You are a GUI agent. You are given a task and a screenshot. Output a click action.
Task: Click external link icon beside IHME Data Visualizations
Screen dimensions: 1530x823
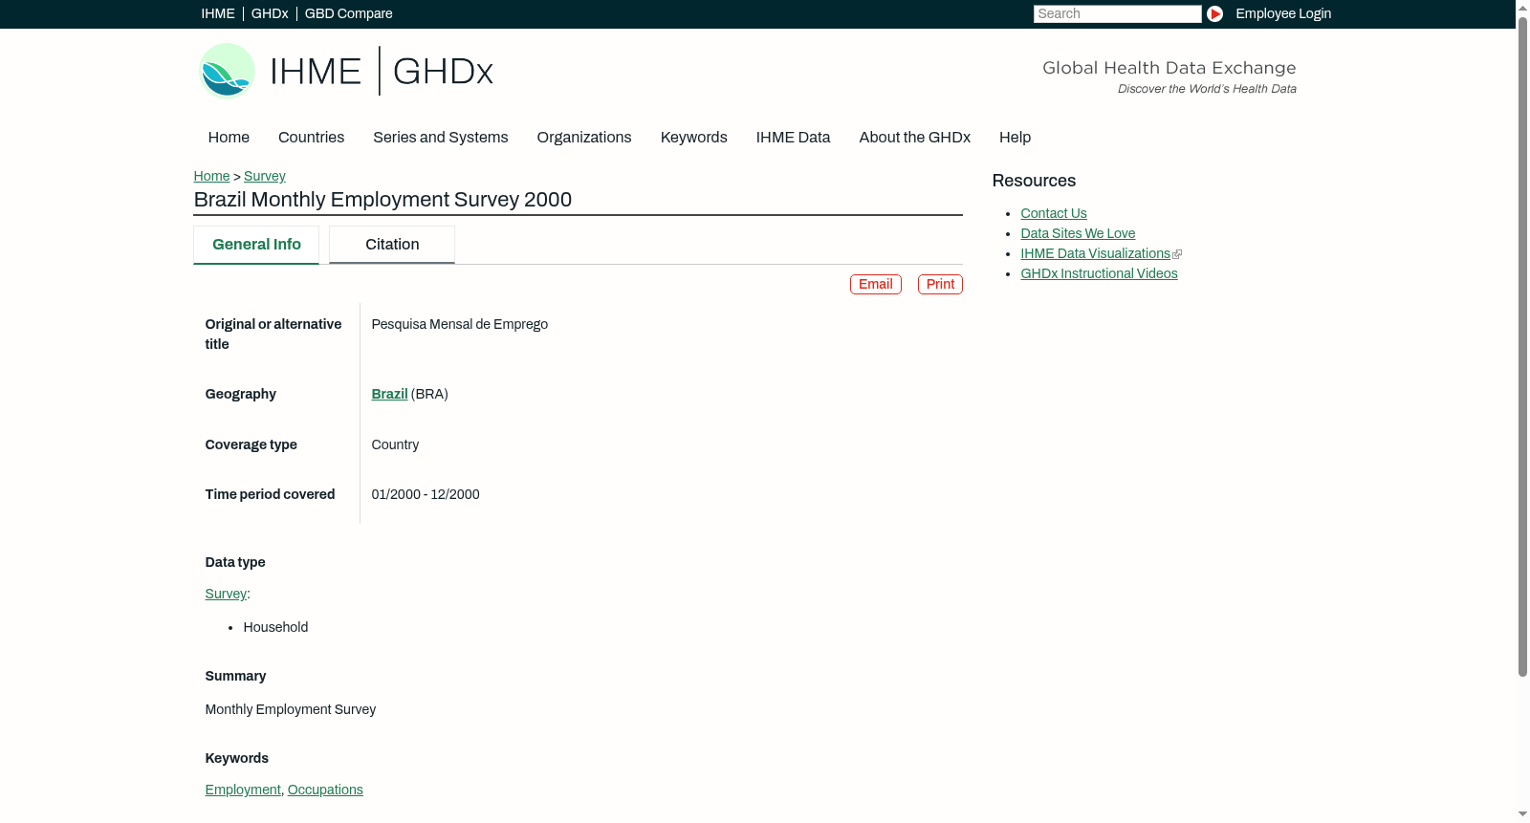coord(1177,254)
